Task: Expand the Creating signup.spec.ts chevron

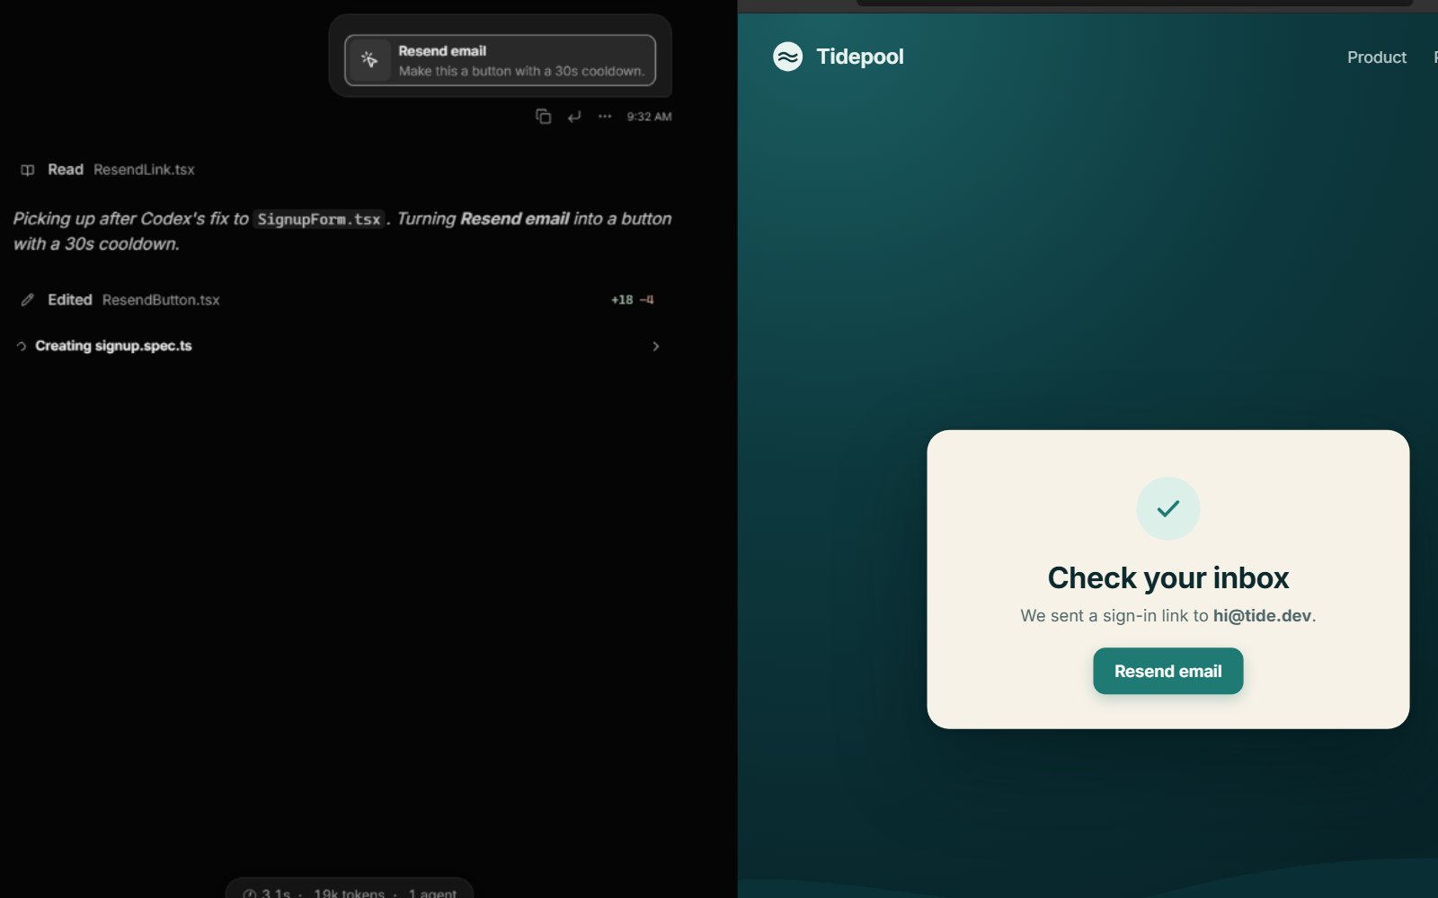Action: pos(655,346)
